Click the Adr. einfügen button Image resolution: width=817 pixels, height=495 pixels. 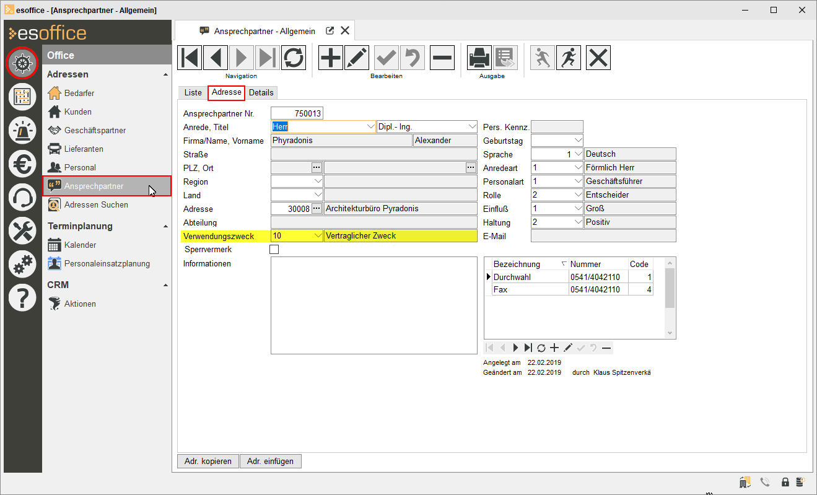pos(271,461)
